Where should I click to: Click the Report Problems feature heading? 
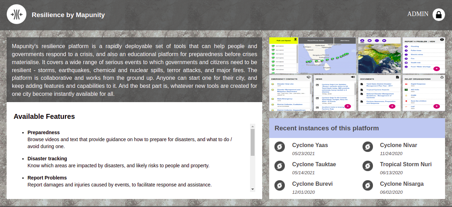47,178
